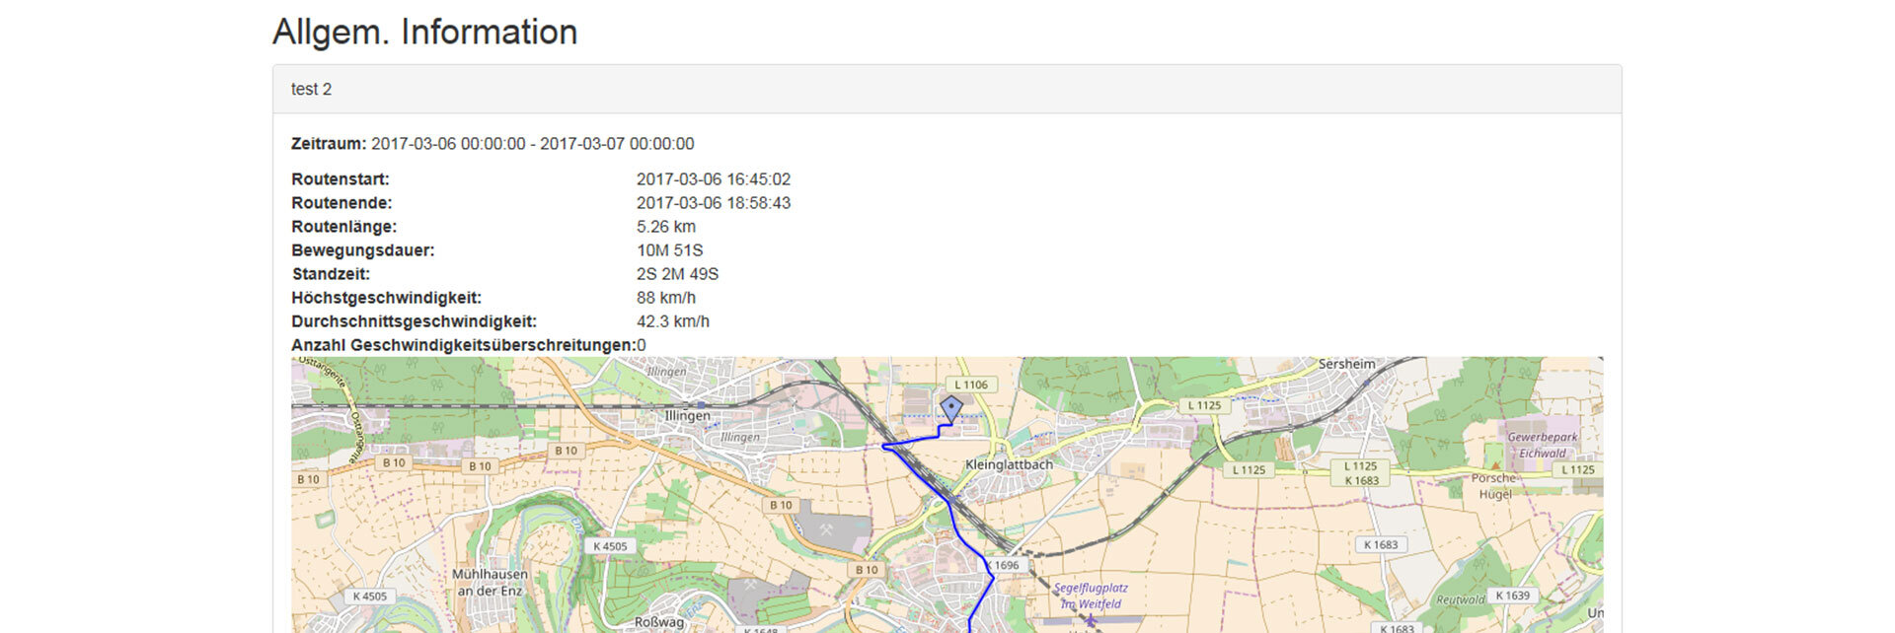This screenshot has height=633, width=1895.
Task: Click the Allgem. Information heading
Action: pos(424,32)
